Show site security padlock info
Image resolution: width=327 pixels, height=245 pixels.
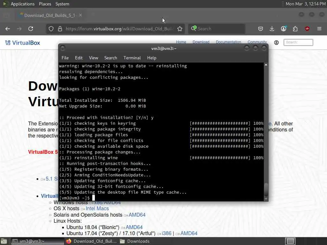60,29
